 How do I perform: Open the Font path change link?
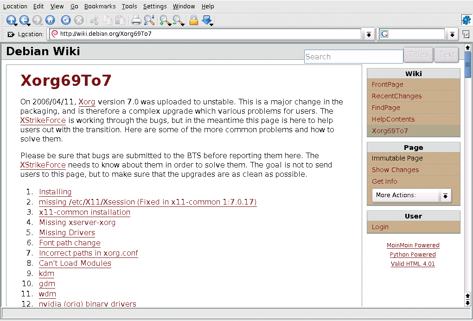[x=70, y=243]
